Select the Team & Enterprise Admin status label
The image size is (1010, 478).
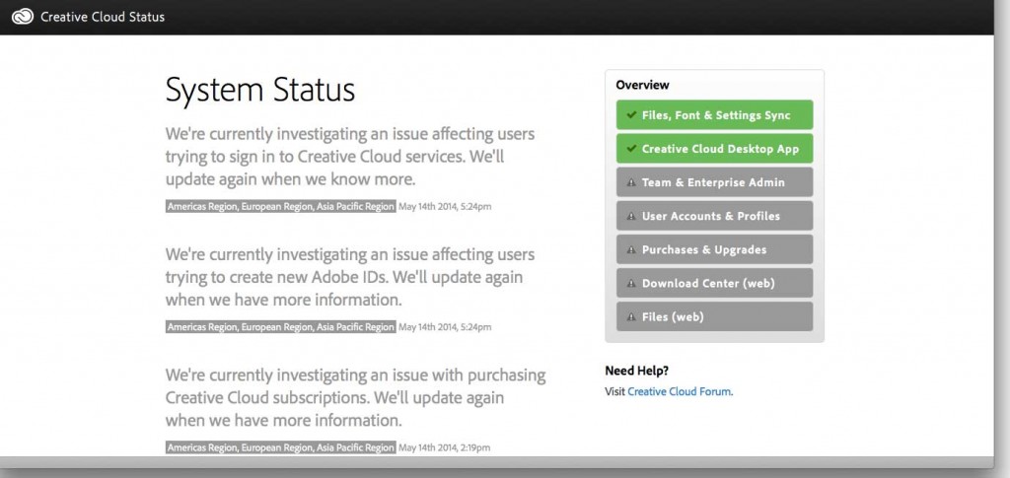tap(713, 182)
